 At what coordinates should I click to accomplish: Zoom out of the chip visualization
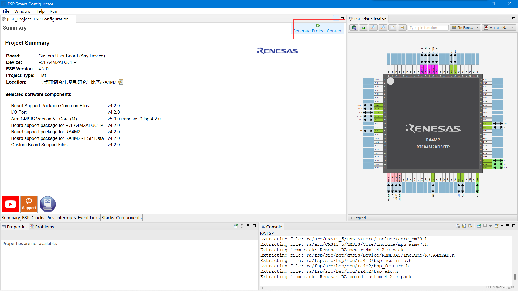(373, 27)
